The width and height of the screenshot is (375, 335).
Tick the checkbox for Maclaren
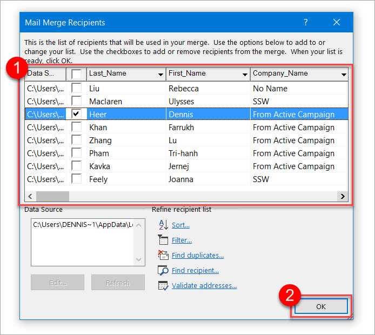point(77,101)
